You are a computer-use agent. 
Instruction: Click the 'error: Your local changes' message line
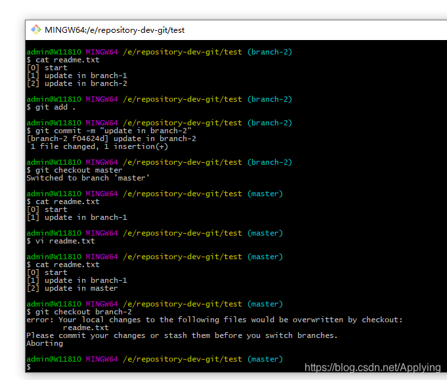tap(215, 320)
